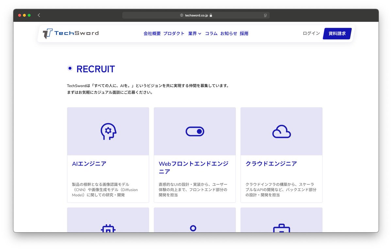Click the TechSword logo
The height and width of the screenshot is (250, 392).
[x=71, y=33]
